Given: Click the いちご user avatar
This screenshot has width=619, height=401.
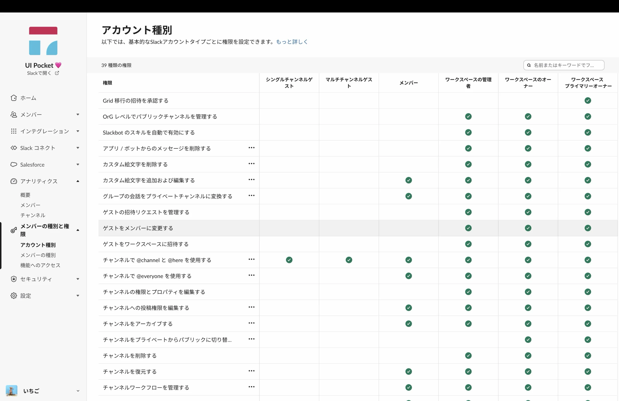Looking at the screenshot, I should (x=12, y=391).
